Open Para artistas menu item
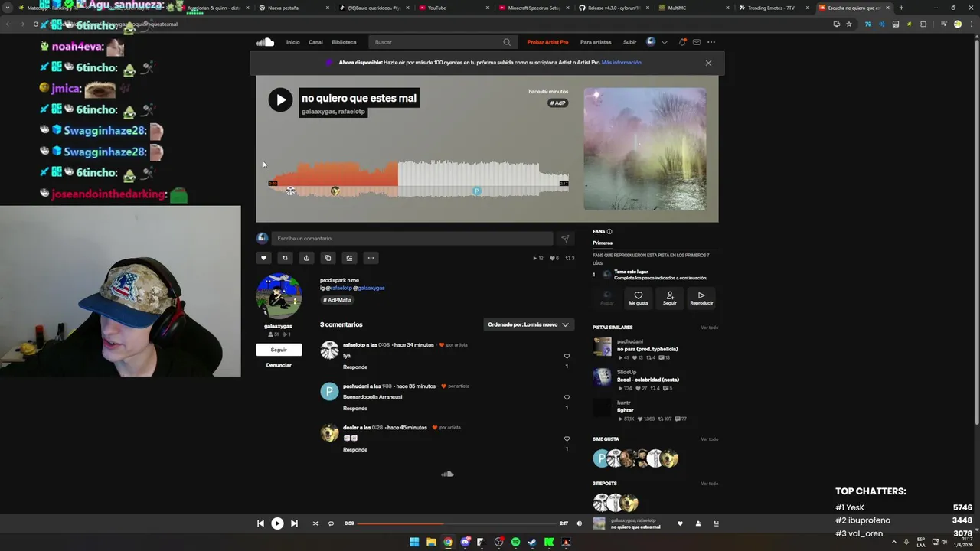Image resolution: width=980 pixels, height=551 pixels. pyautogui.click(x=596, y=42)
